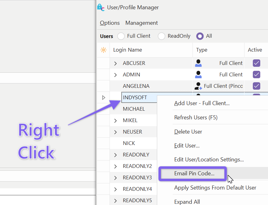Expand the MIKEL user row
The image size is (268, 205).
pos(115,121)
